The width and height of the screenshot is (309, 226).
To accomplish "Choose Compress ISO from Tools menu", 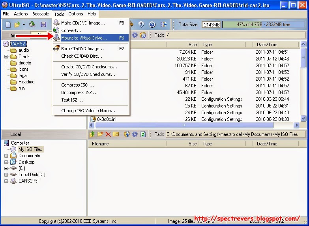I will [x=91, y=85].
